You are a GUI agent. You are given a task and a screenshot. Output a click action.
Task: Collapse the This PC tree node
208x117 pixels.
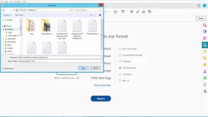3,26
